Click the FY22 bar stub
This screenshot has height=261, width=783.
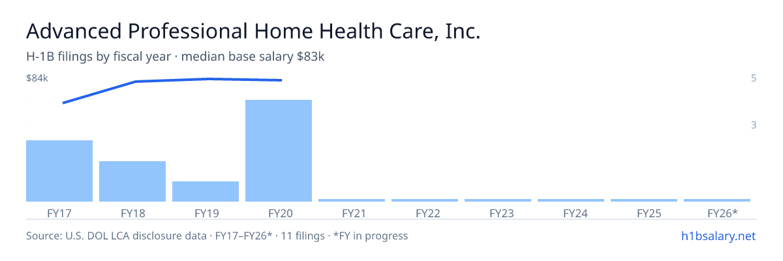(x=425, y=200)
